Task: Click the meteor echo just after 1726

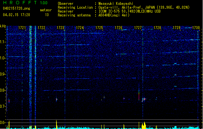Action: click(x=124, y=98)
